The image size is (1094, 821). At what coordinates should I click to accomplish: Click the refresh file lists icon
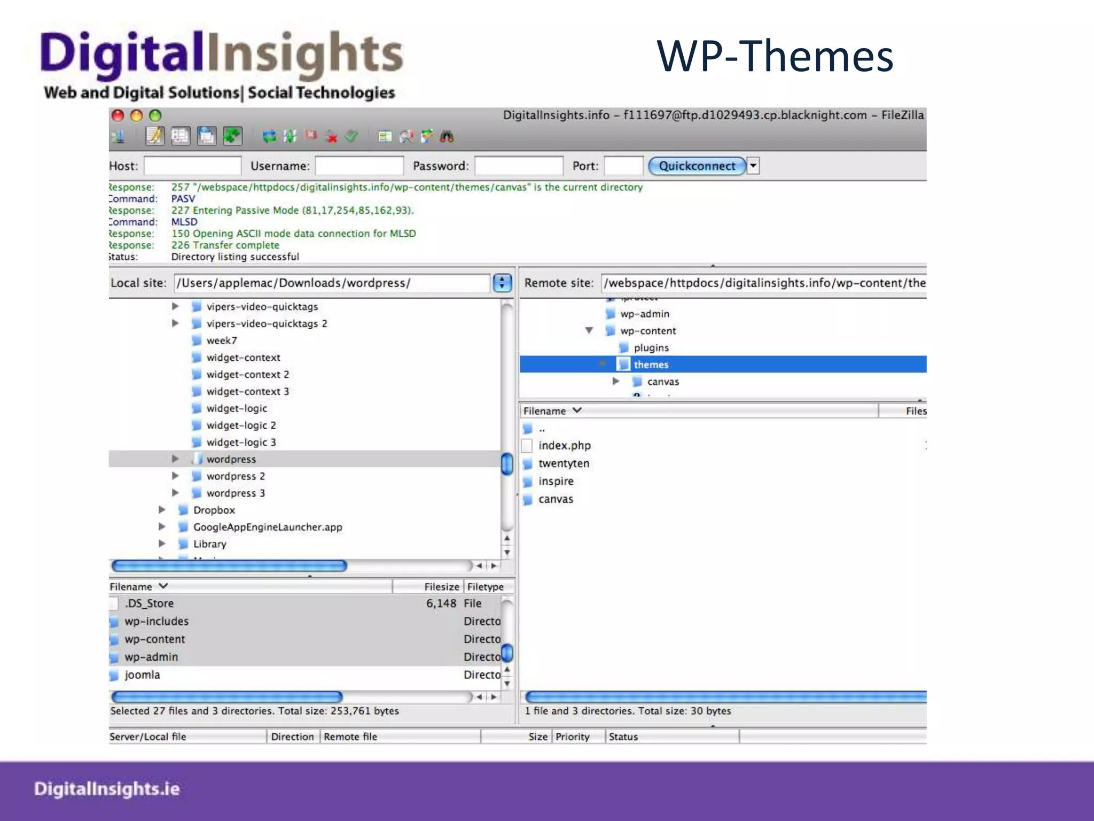click(x=269, y=137)
